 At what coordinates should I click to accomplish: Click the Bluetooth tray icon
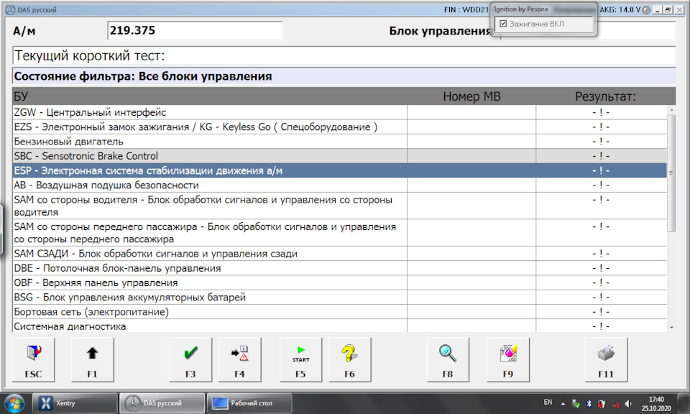(589, 403)
